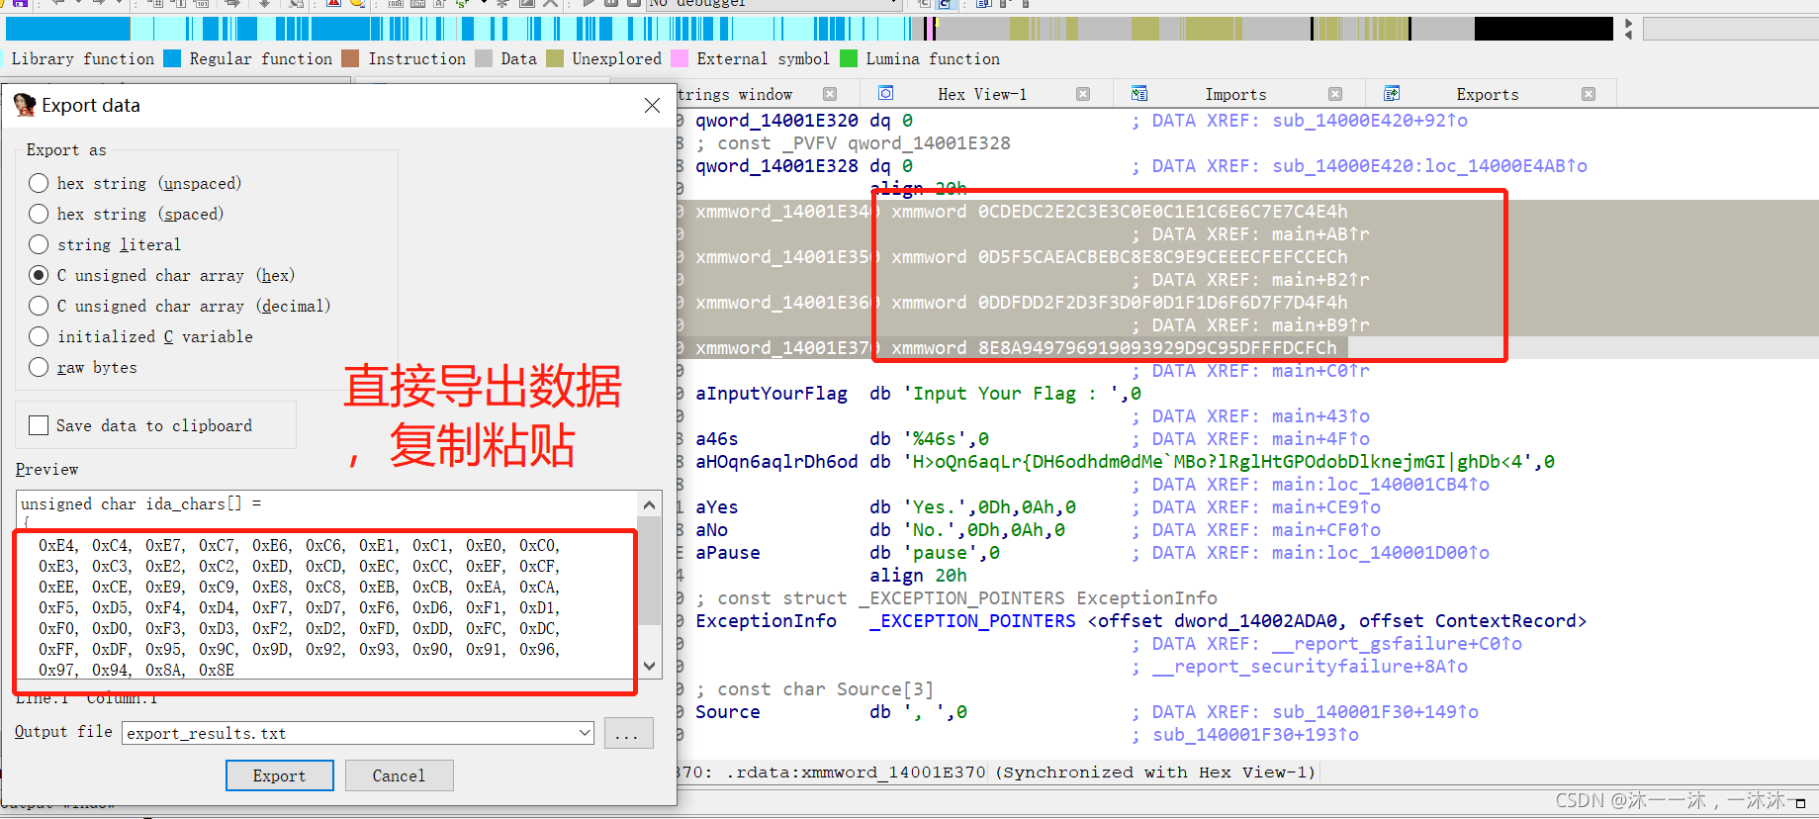Click the preview text 'unsigned char ida_chars[] ='
Viewport: 1819px width, 819px height.
[x=141, y=503]
